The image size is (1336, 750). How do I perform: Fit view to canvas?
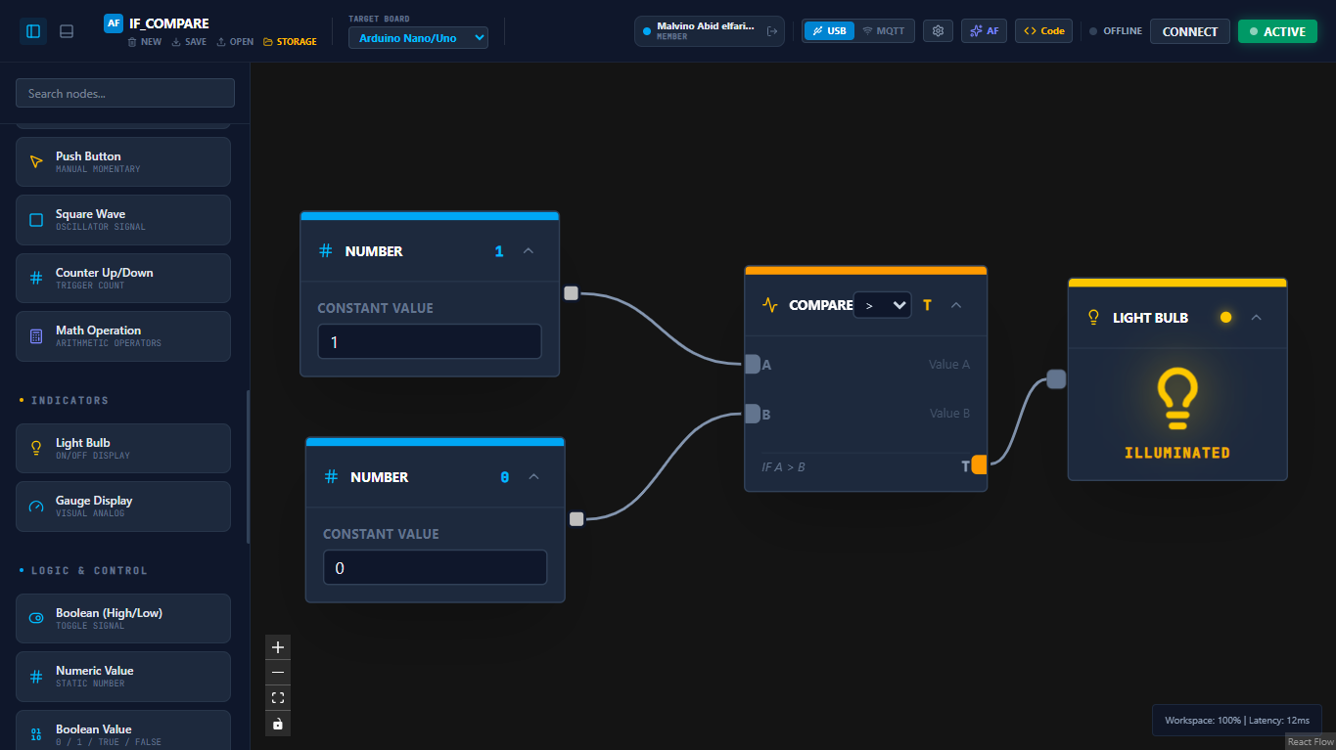click(278, 698)
